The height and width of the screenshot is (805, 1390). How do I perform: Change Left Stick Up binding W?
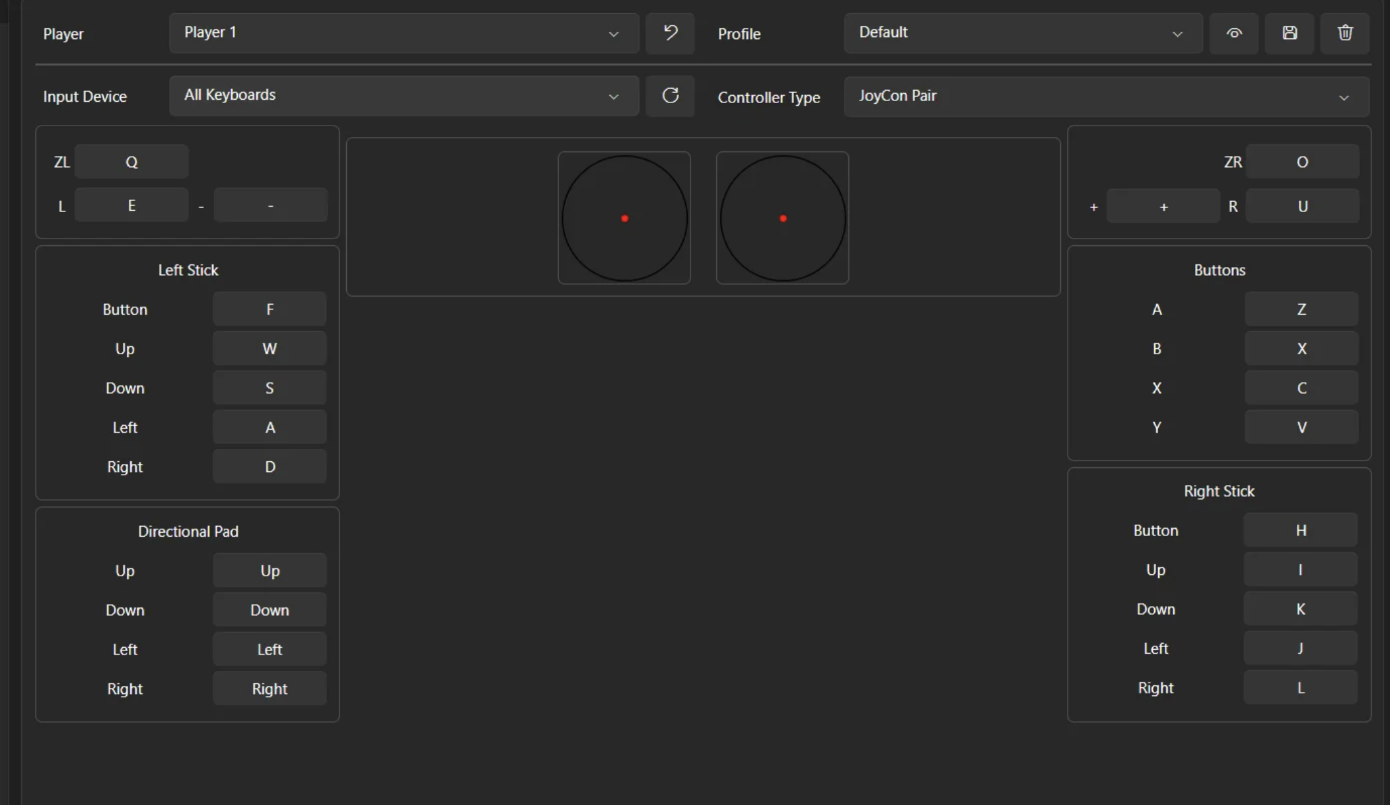click(270, 348)
